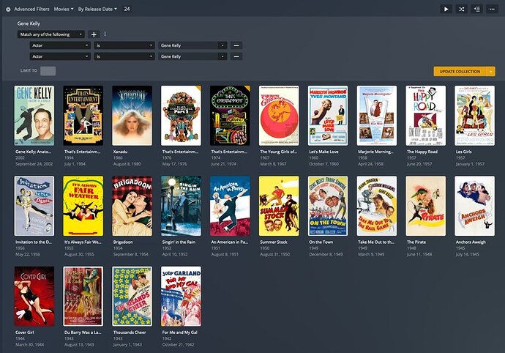
Task: Open the Movies library type dropdown
Action: (64, 9)
